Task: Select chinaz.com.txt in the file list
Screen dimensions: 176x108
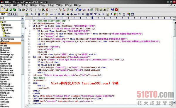Action: click(6, 97)
